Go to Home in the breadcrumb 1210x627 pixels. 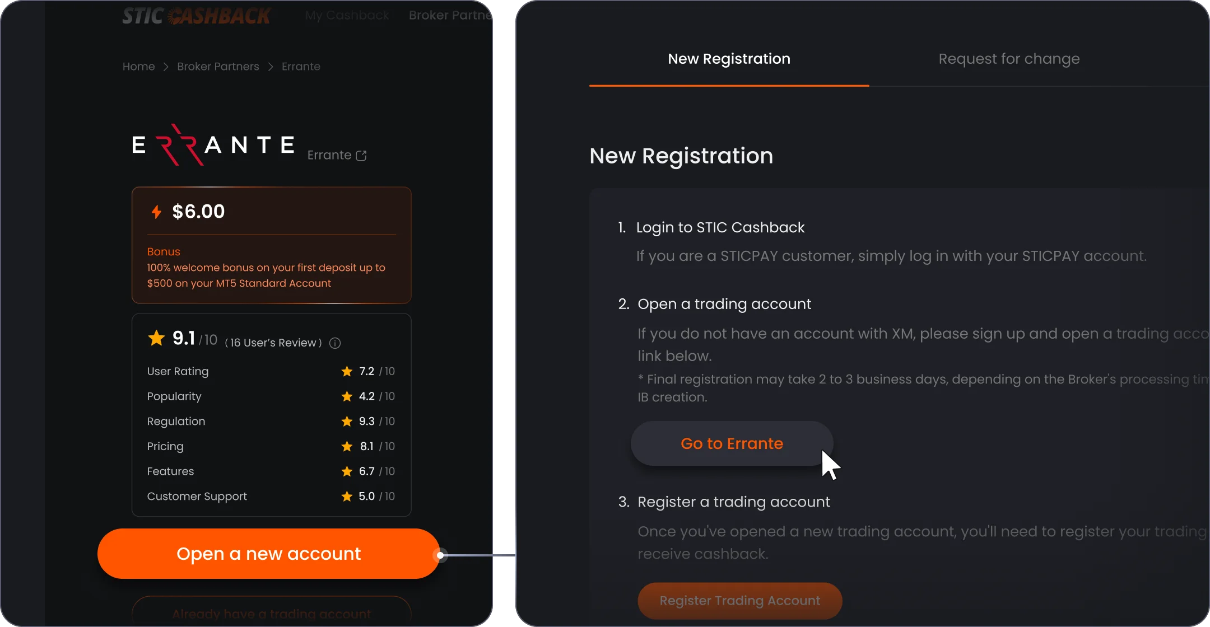pyautogui.click(x=138, y=67)
